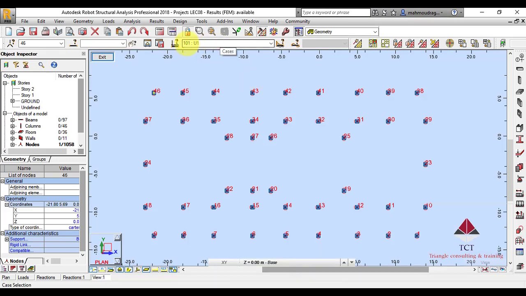Click the Compatible property link

tap(22, 251)
